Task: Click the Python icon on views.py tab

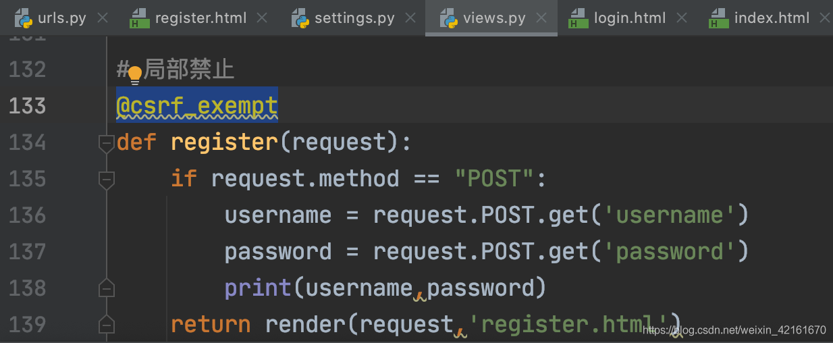Action: pos(449,18)
